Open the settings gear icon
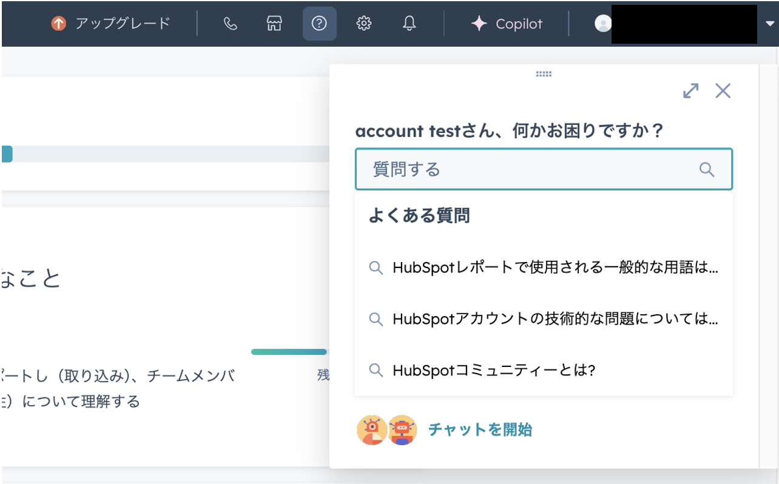 (363, 24)
